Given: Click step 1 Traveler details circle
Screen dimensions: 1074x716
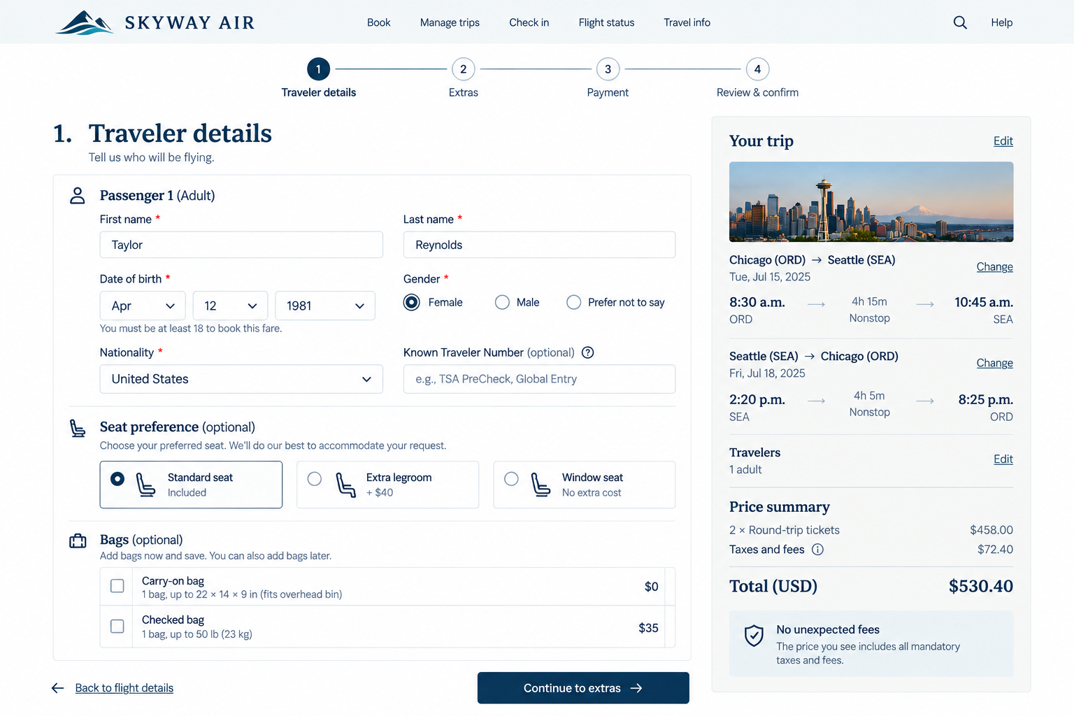Looking at the screenshot, I should [x=318, y=69].
